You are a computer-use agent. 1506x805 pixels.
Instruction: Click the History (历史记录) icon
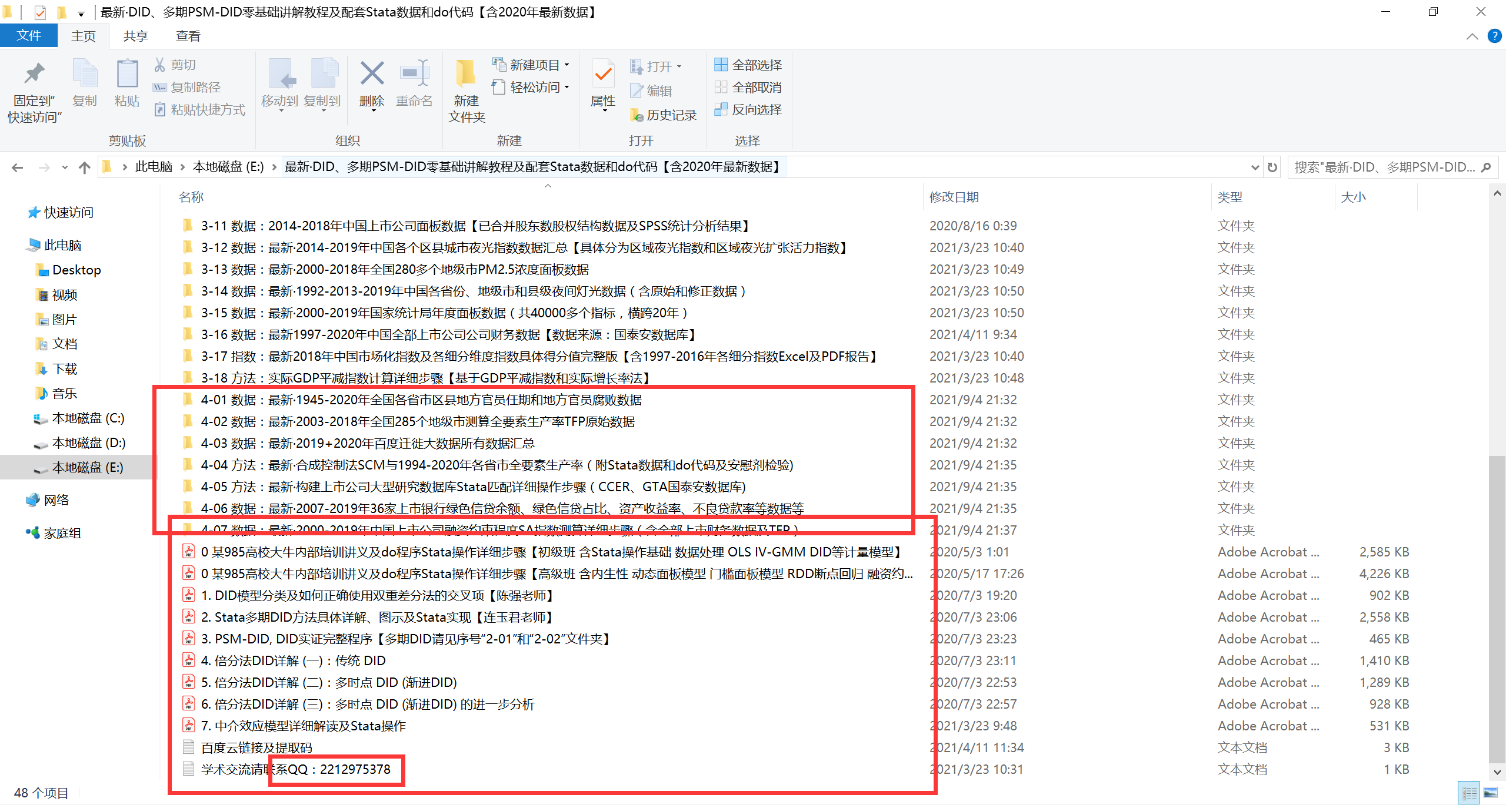tap(637, 115)
